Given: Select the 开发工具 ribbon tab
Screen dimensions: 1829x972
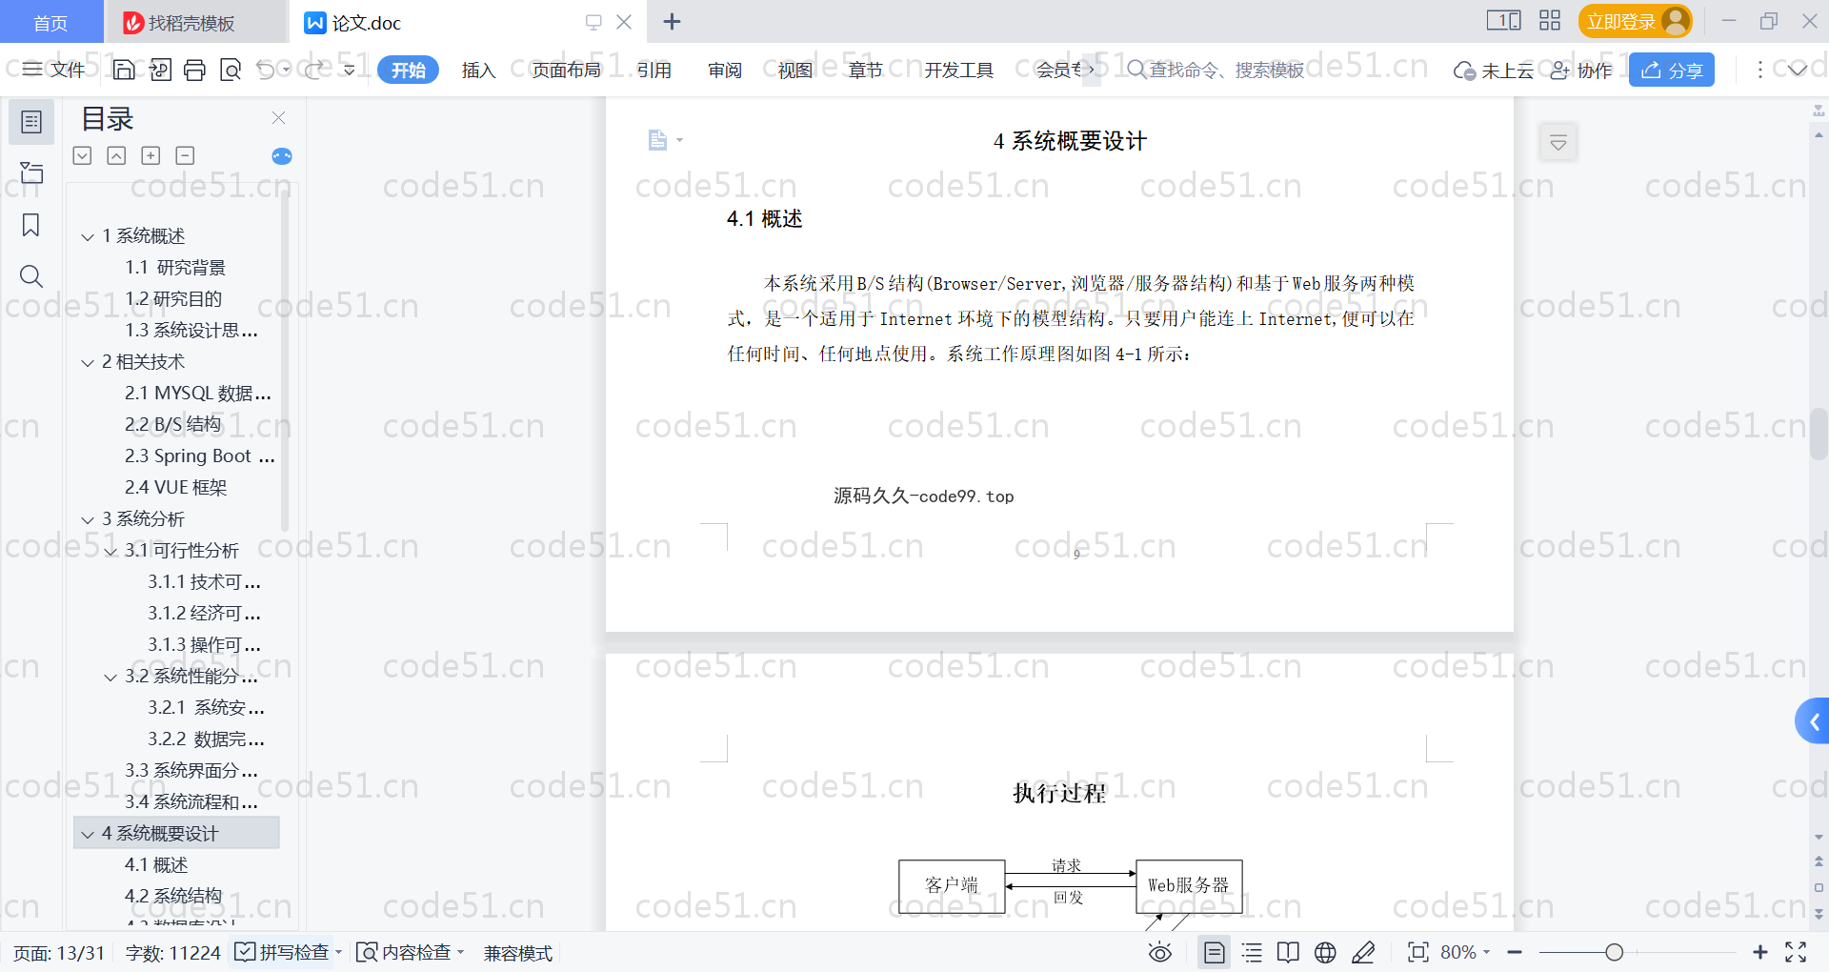Looking at the screenshot, I should pos(958,70).
